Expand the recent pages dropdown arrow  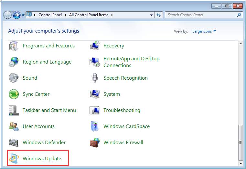(23, 15)
